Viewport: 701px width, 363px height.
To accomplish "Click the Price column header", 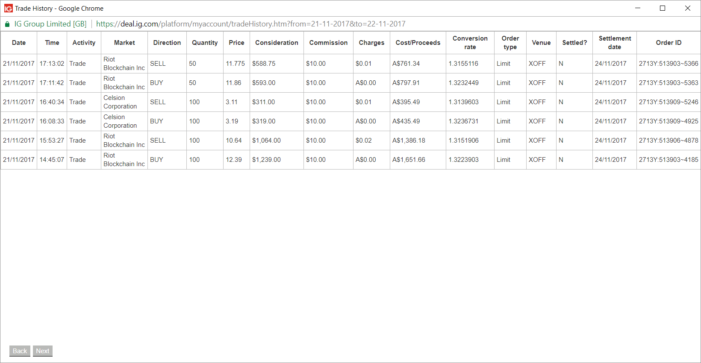I will pos(236,43).
